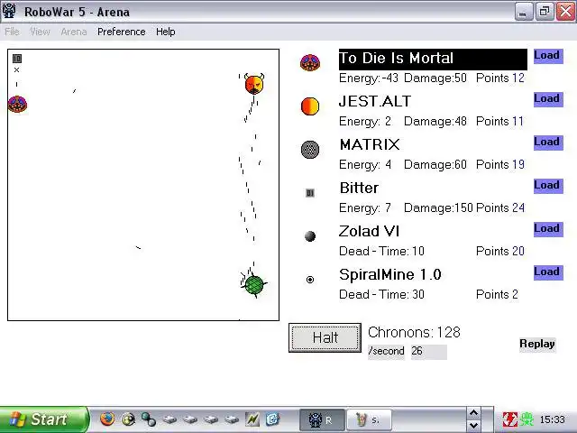This screenshot has height=433, width=577.
Task: Click Load next to SpiralMine 1.0
Action: (548, 272)
